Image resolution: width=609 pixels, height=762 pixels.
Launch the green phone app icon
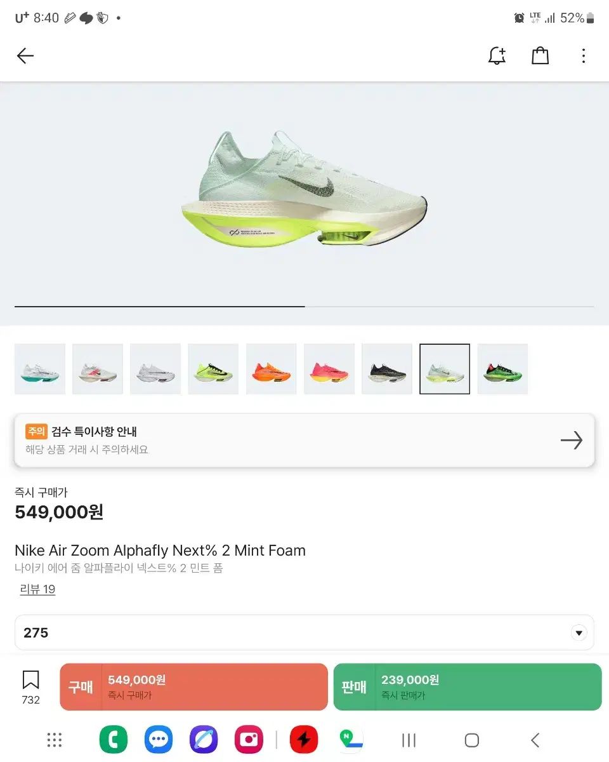[114, 740]
